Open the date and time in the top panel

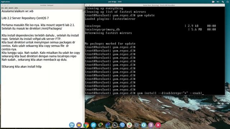tap(115, 2)
